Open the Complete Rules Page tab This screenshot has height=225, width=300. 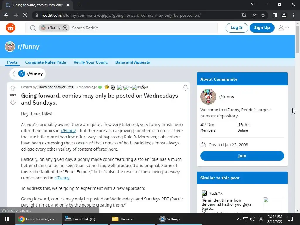click(45, 62)
